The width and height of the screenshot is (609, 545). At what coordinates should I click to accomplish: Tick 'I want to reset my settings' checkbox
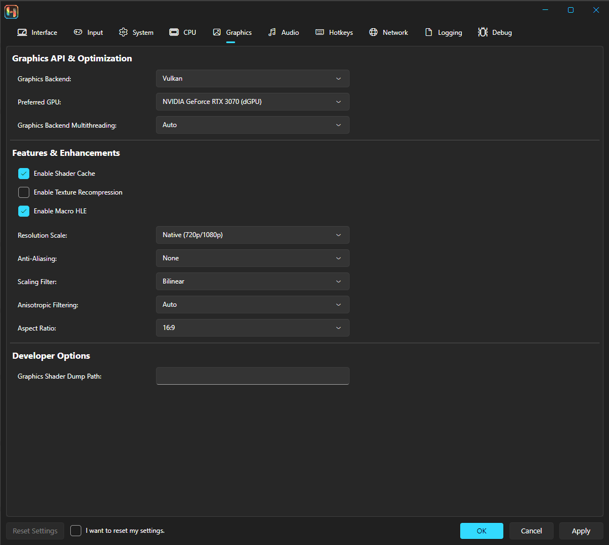coord(76,531)
